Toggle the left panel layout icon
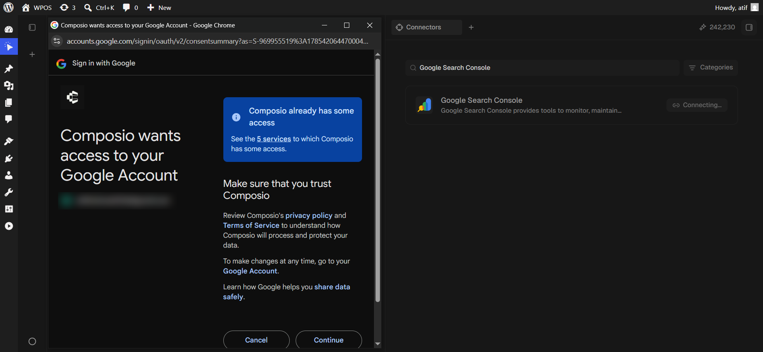Image resolution: width=763 pixels, height=352 pixels. (32, 27)
